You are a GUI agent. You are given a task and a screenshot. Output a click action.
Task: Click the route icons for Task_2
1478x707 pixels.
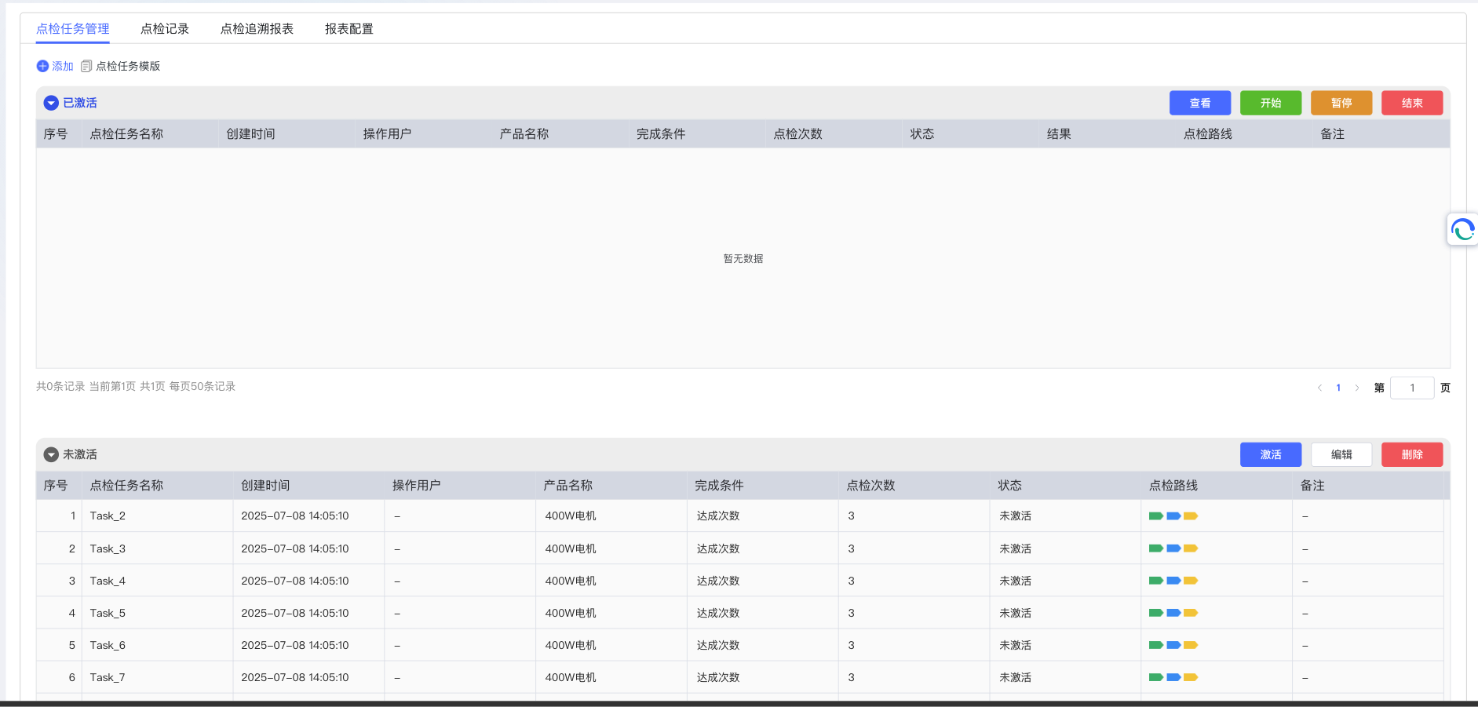coord(1173,516)
